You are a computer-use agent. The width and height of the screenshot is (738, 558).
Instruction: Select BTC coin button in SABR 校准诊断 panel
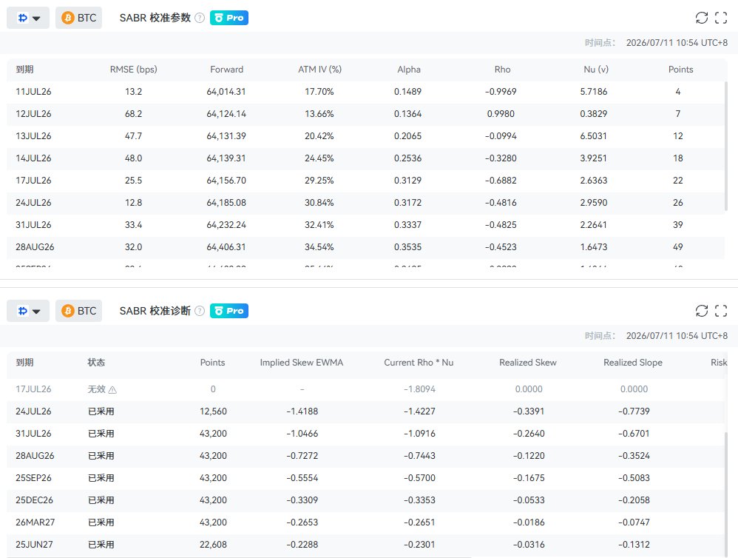tap(78, 311)
